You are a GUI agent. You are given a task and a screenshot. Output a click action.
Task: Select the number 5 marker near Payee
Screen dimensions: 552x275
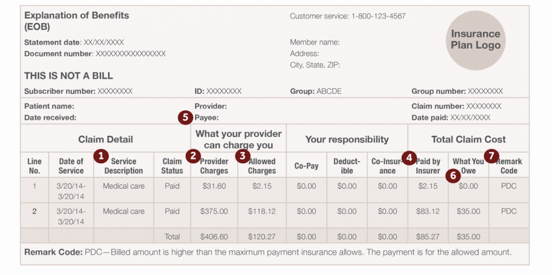185,117
